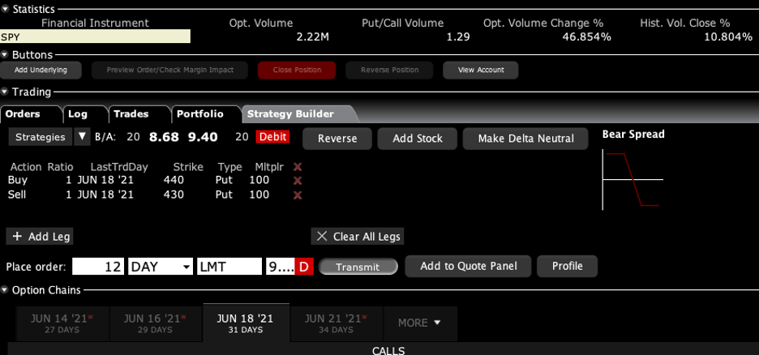Open the Profile button

(567, 266)
